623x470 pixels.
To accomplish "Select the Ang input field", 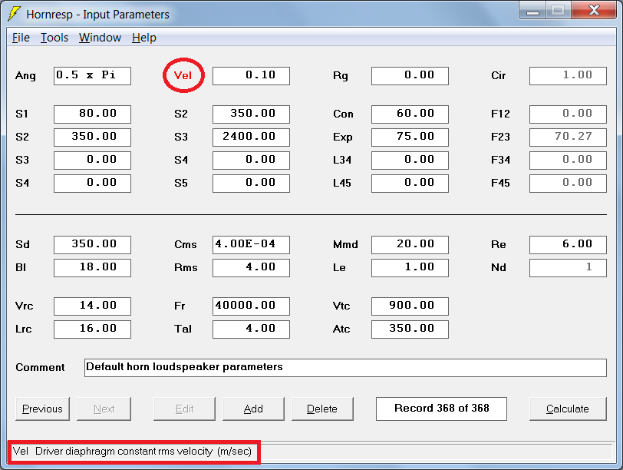I will (x=92, y=75).
